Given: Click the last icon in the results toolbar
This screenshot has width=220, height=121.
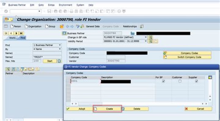Looking at the screenshot, I should tap(37, 69).
